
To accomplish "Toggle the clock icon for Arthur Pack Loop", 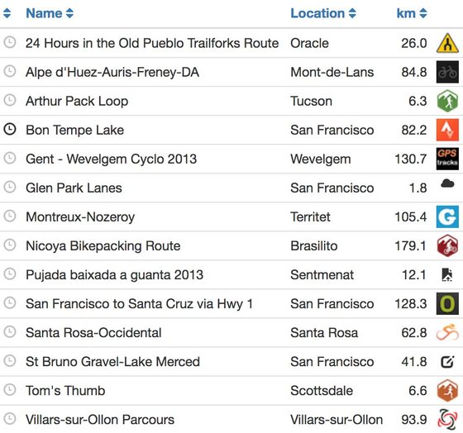I will (x=10, y=100).
